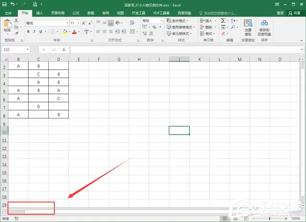
Task: Click the 条件格式 button
Action: click(x=177, y=21)
